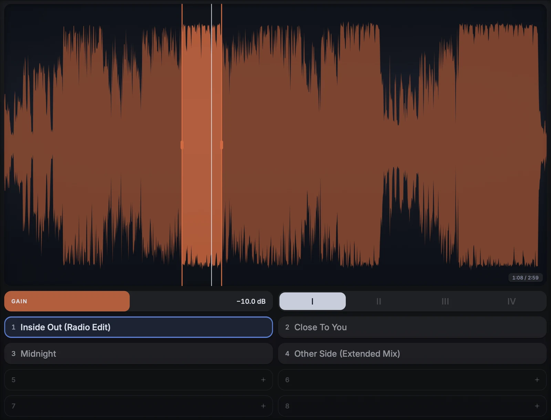The image size is (551, 420).
Task: Add a track to empty slot 8
Action: (412, 406)
